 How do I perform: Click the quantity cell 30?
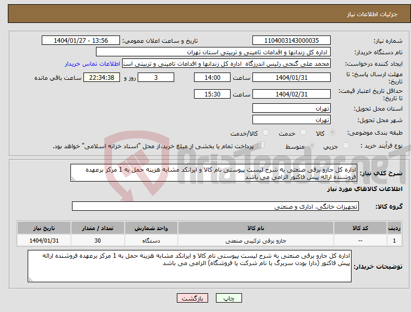coord(98,241)
